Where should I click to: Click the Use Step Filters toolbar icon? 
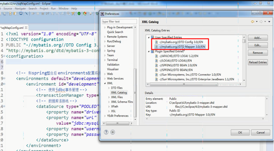73,13
